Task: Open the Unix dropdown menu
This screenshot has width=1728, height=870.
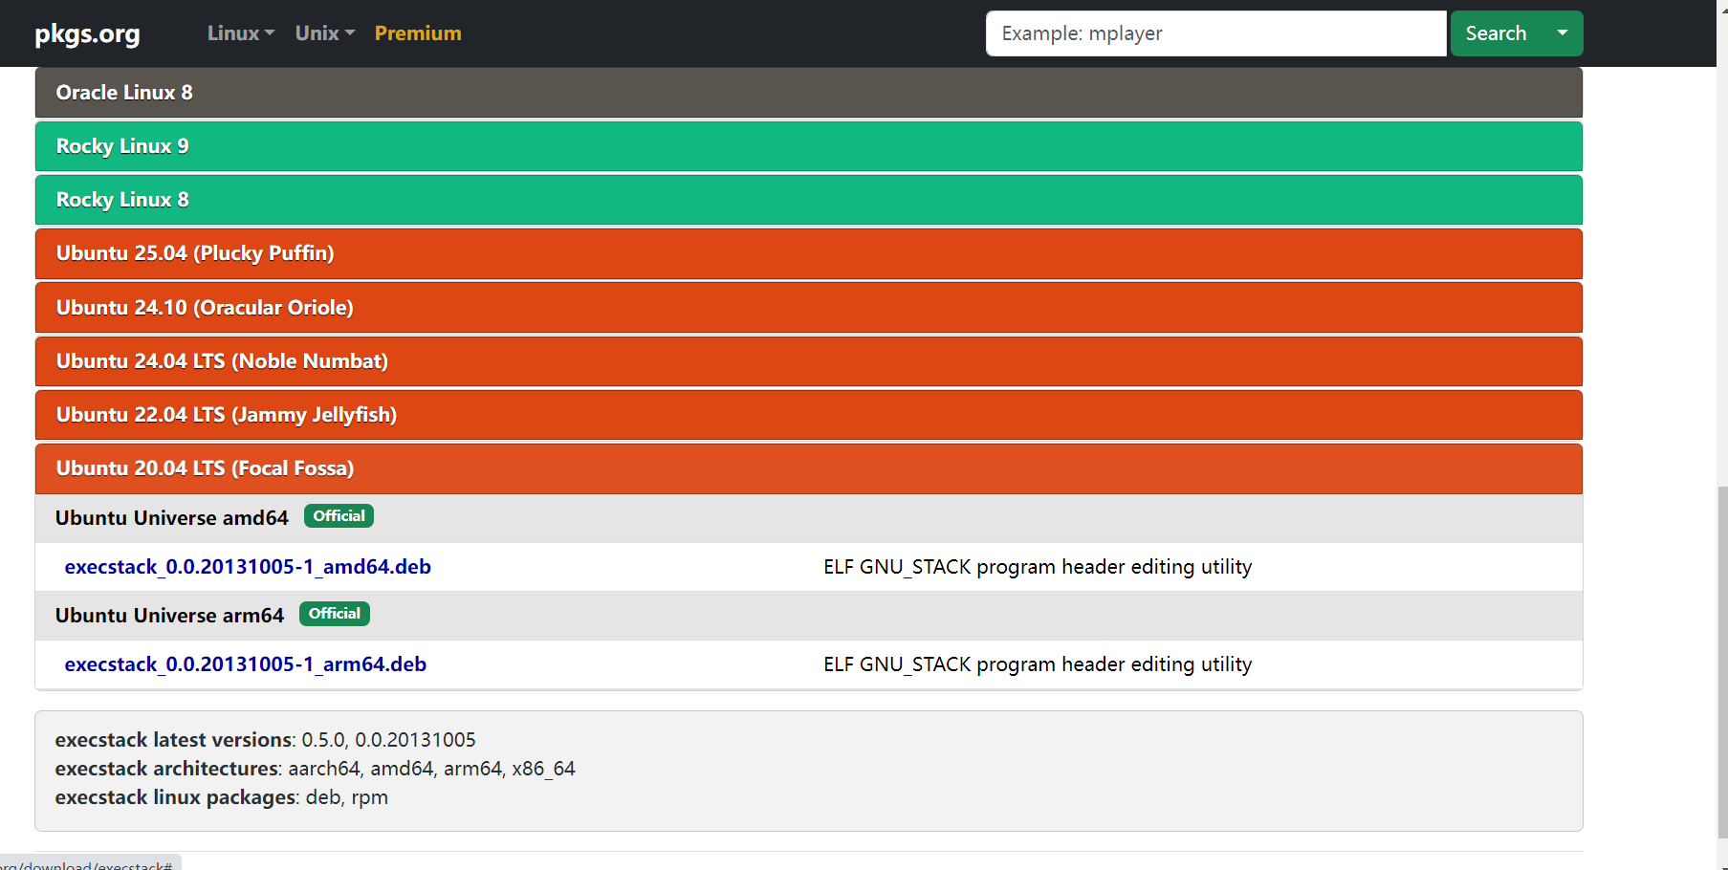Action: 325,33
